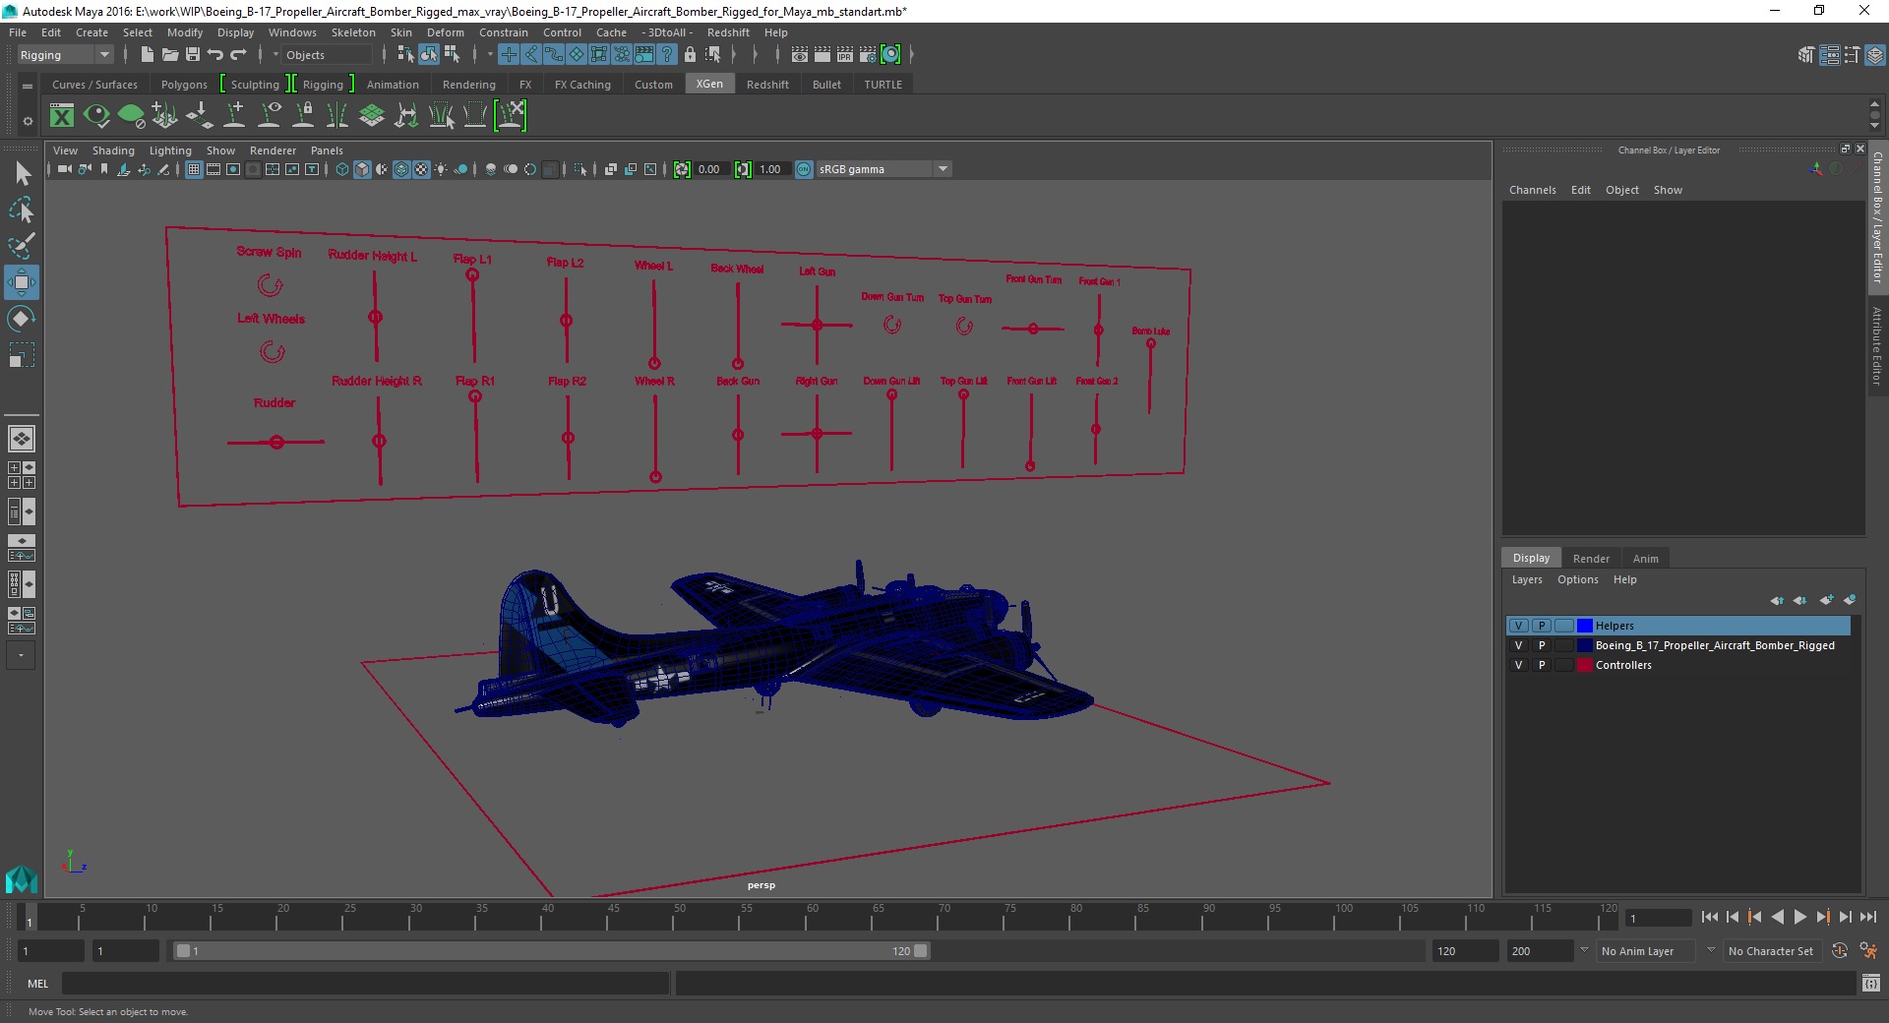Screen dimensions: 1889x1023
Task: Activate the Paint Selection tool
Action: pyautogui.click(x=22, y=246)
